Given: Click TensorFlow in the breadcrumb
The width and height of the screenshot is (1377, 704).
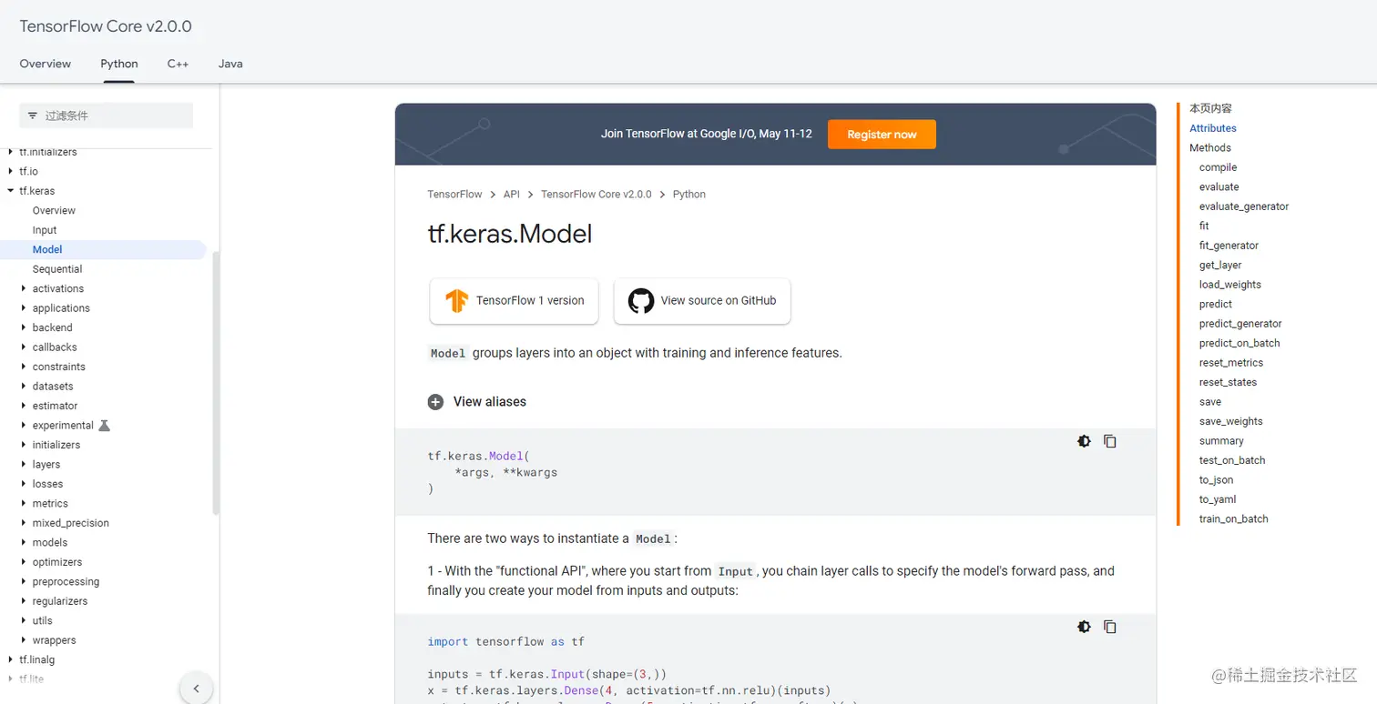Looking at the screenshot, I should coord(454,195).
